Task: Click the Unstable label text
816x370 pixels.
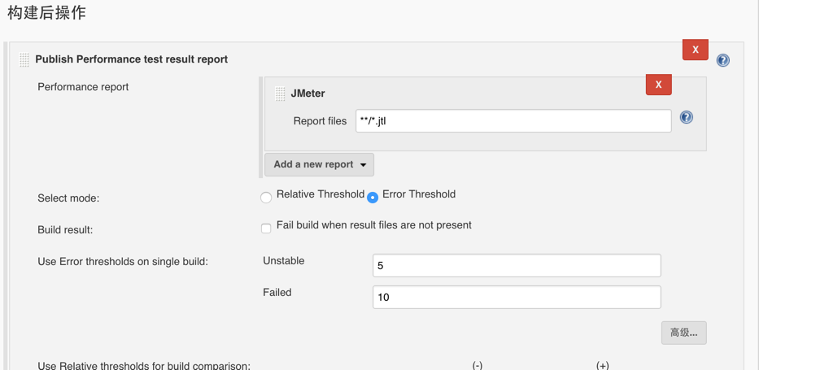Action: (x=284, y=261)
